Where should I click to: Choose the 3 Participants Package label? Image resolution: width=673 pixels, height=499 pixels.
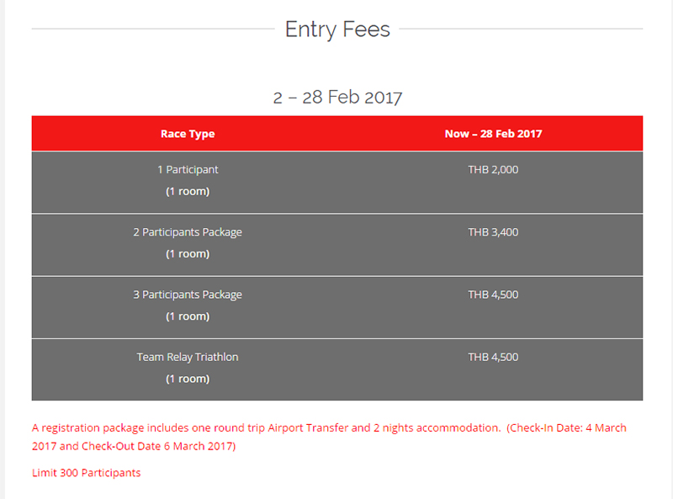pyautogui.click(x=188, y=295)
